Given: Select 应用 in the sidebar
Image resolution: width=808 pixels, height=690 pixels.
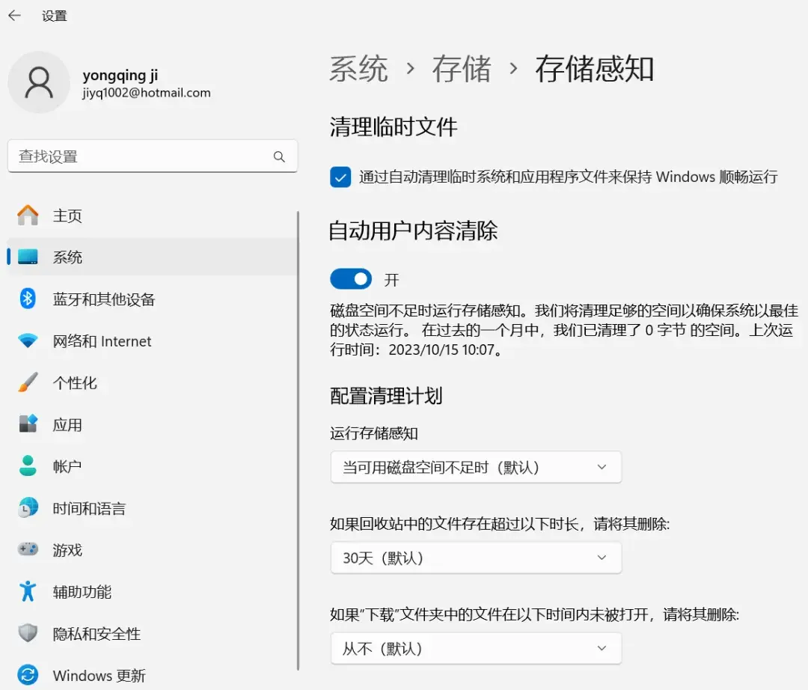Looking at the screenshot, I should 67,424.
